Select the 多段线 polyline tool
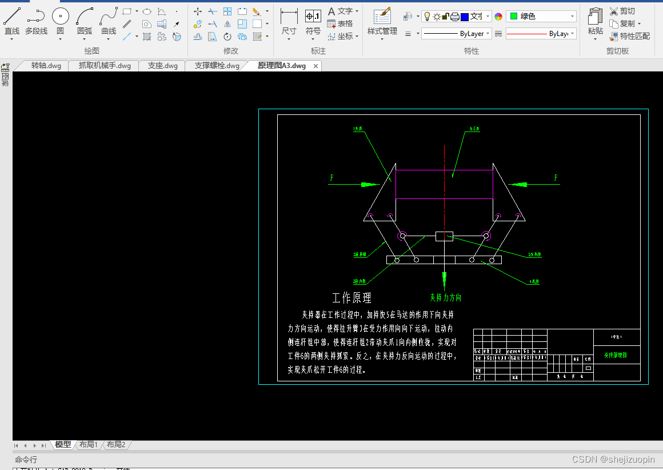 pyautogui.click(x=36, y=21)
